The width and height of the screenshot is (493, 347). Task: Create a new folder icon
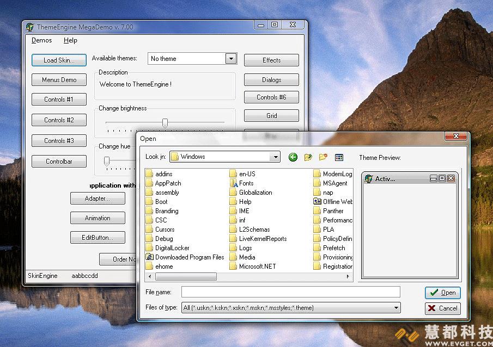pos(323,157)
